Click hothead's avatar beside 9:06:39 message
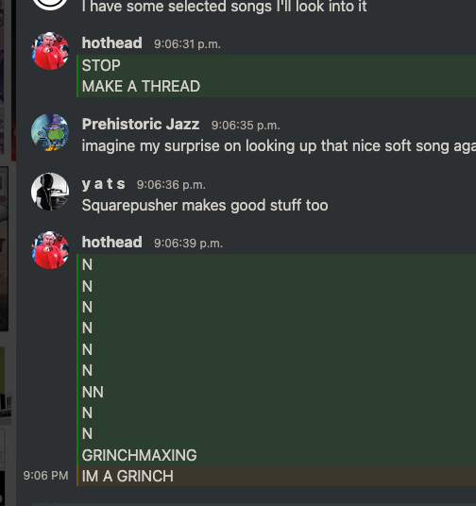This screenshot has width=476, height=506. (50, 250)
